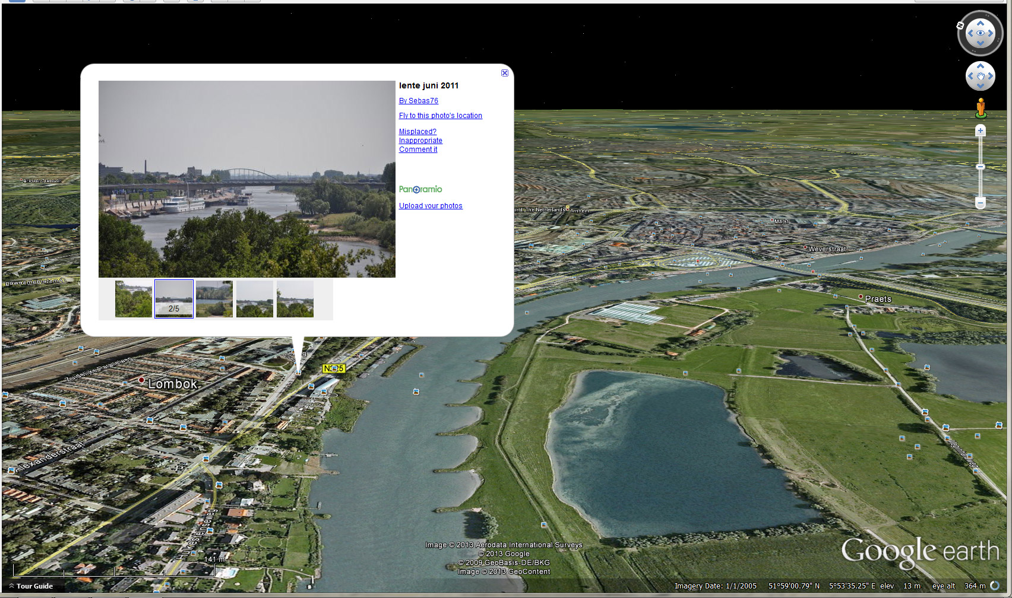Image resolution: width=1012 pixels, height=598 pixels.
Task: Tilt view up with Look joystick arrow
Action: pos(981,23)
